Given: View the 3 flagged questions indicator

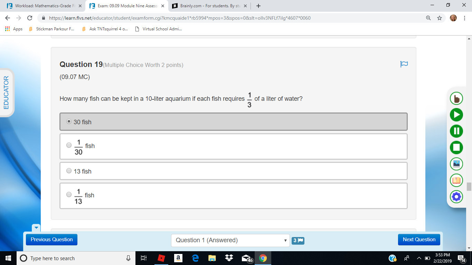Looking at the screenshot, I should tap(298, 241).
